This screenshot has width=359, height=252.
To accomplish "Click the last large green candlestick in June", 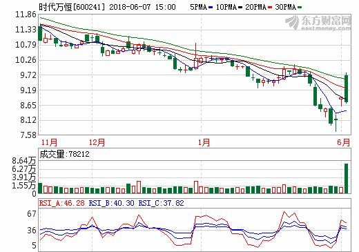I will point(346,88).
